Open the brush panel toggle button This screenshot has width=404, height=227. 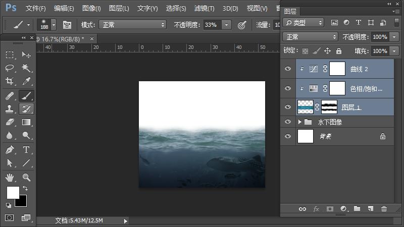[x=67, y=25]
